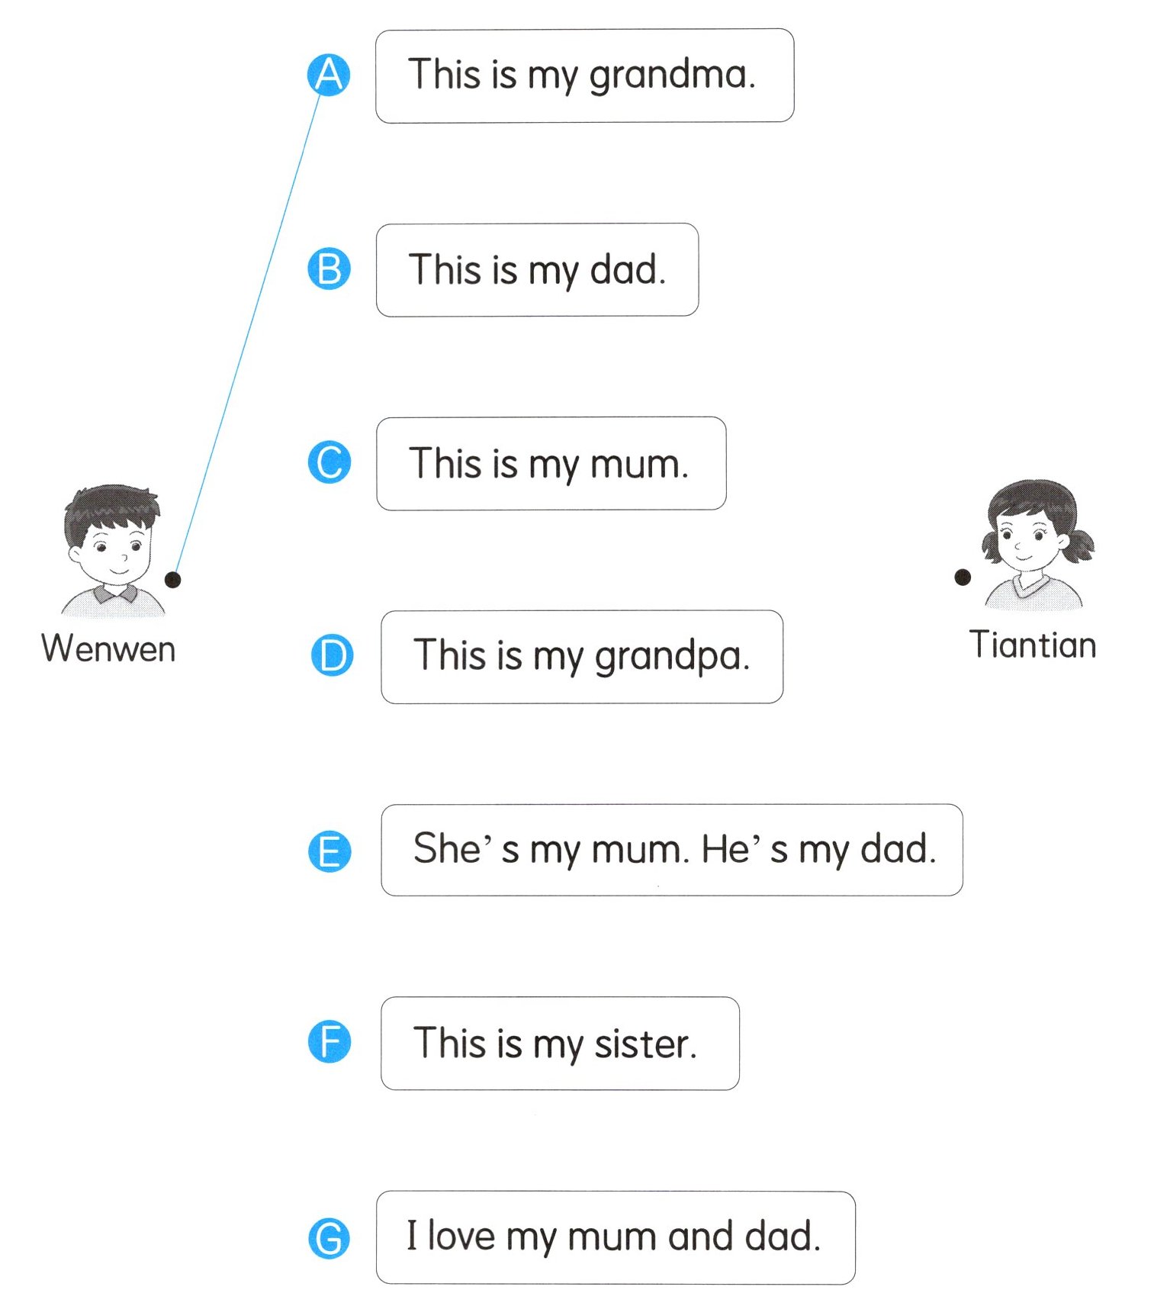Screen dimensions: 1154x1290
Task: Choose the "This is my mum." box
Action: click(x=551, y=463)
